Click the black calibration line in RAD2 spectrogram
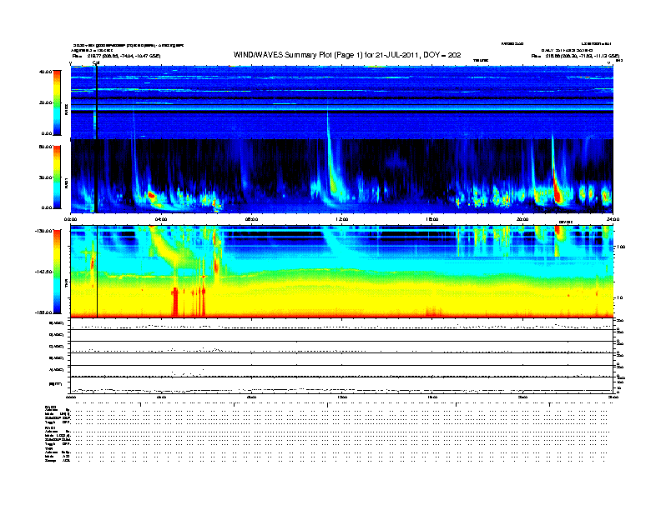Viewport: 661px width, 510px height. point(97,102)
